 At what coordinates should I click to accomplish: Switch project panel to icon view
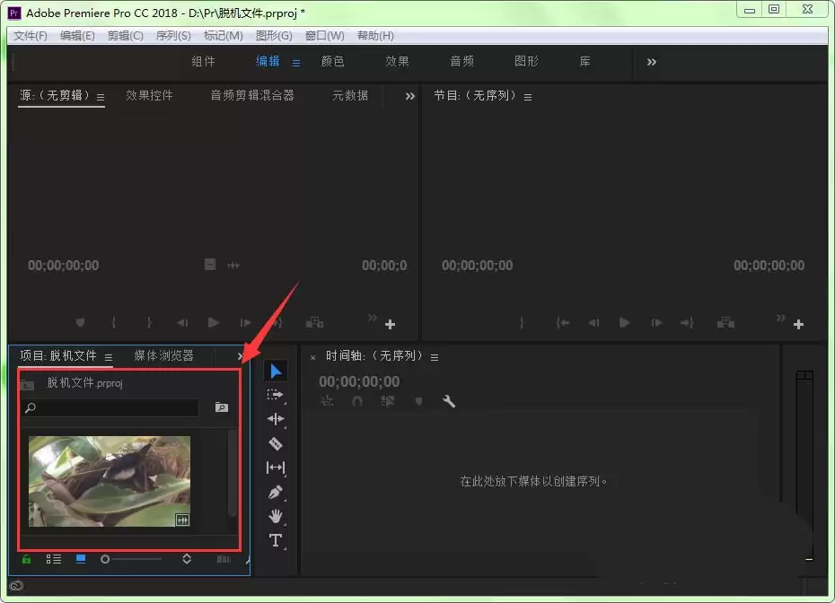point(81,559)
